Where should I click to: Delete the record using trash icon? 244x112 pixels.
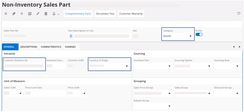46,14
